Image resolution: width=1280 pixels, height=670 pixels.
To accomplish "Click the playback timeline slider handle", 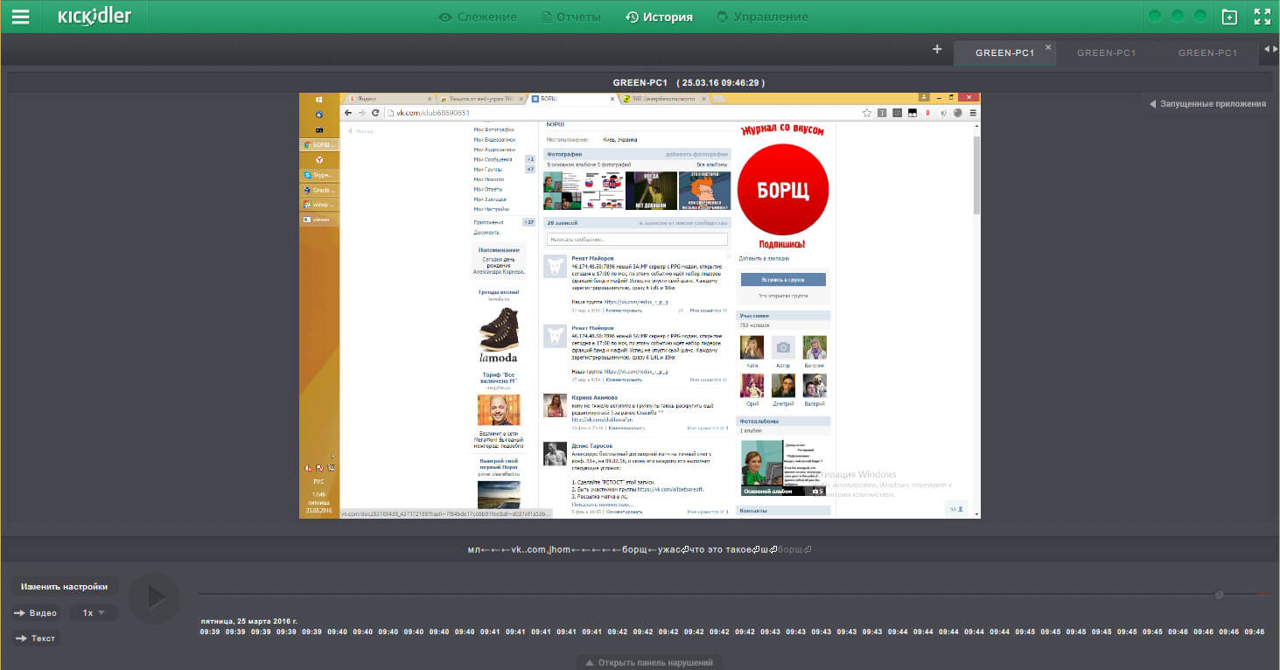I will 1219,595.
